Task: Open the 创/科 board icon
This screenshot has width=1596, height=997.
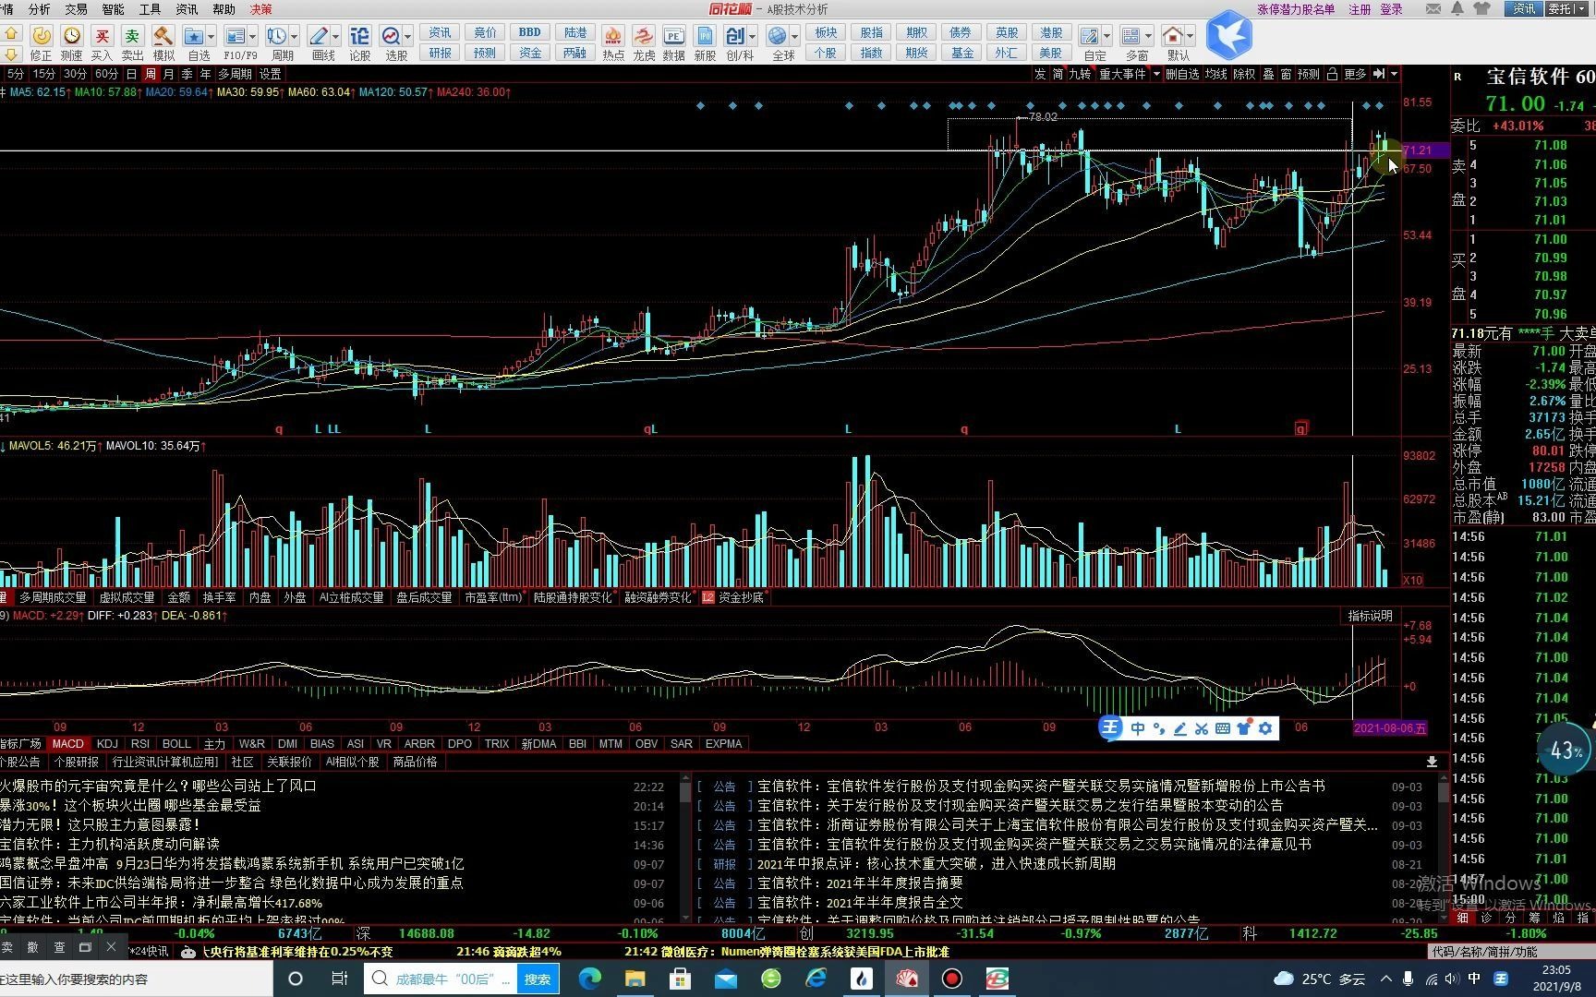Action: 735,36
